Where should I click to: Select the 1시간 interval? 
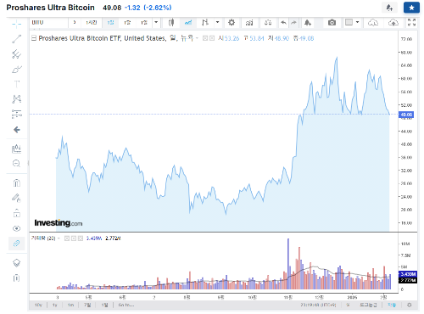[x=92, y=22]
